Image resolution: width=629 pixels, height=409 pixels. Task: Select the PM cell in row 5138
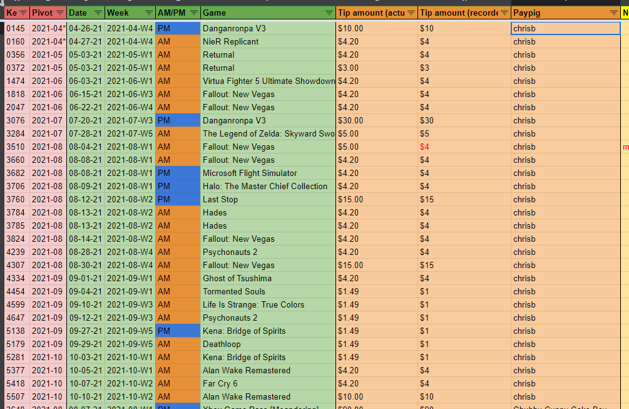point(178,331)
